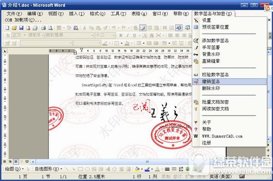Open Print Preview from the toolbar
This screenshot has height=181, width=273.
50,28
